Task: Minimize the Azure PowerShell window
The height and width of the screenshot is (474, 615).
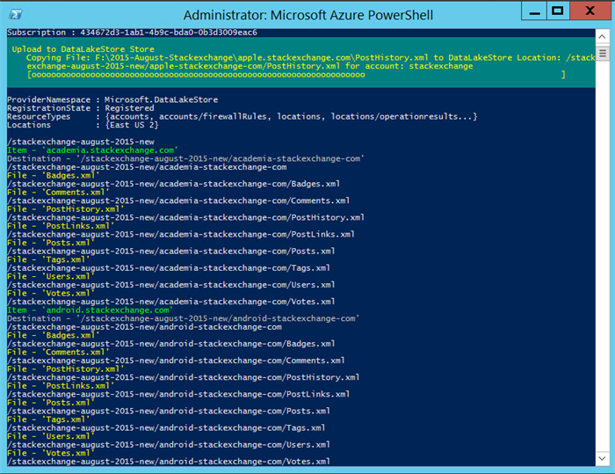Action: tap(532, 11)
